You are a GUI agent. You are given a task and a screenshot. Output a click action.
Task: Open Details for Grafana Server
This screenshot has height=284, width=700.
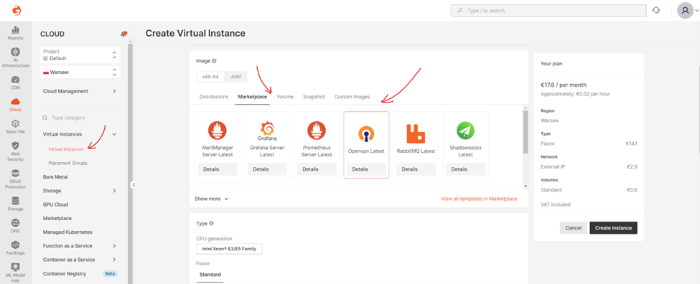[267, 169]
